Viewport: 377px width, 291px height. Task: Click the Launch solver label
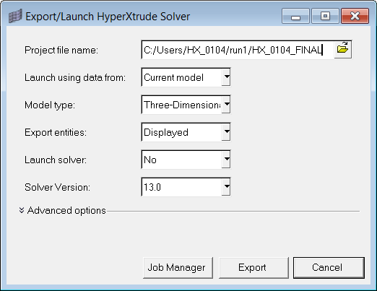pos(56,160)
